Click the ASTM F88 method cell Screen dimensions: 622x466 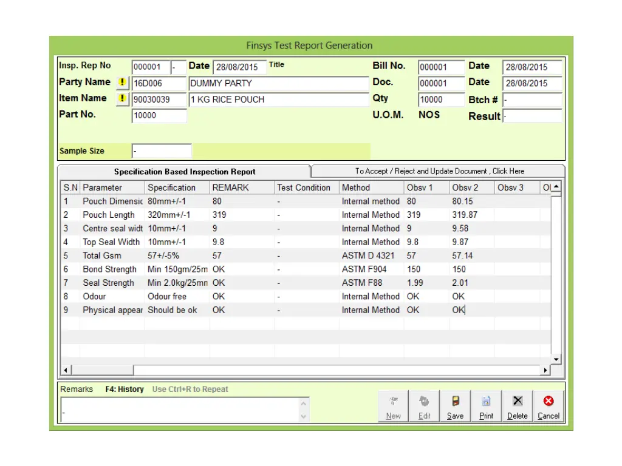click(x=371, y=283)
